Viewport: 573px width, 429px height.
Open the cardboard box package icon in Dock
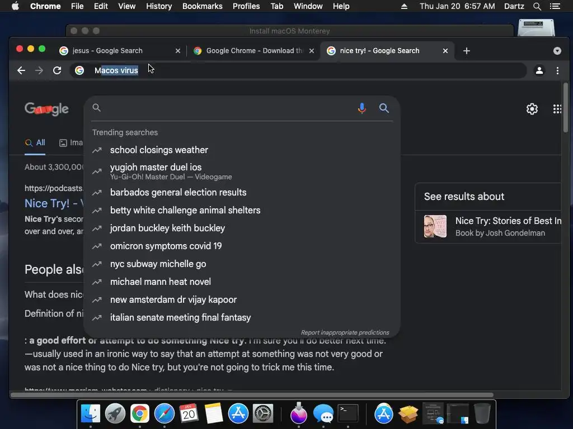point(408,414)
